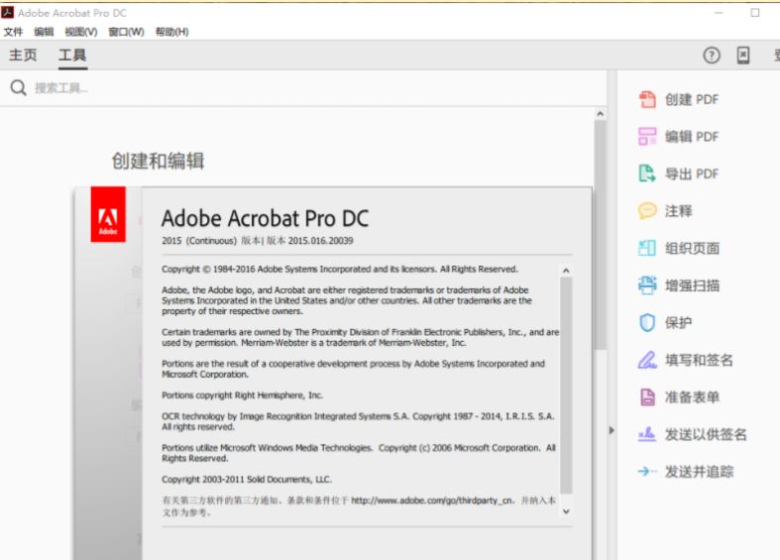Viewport: 780px width, 560px height.
Task: Click the search magnifier icon
Action: pyautogui.click(x=19, y=88)
